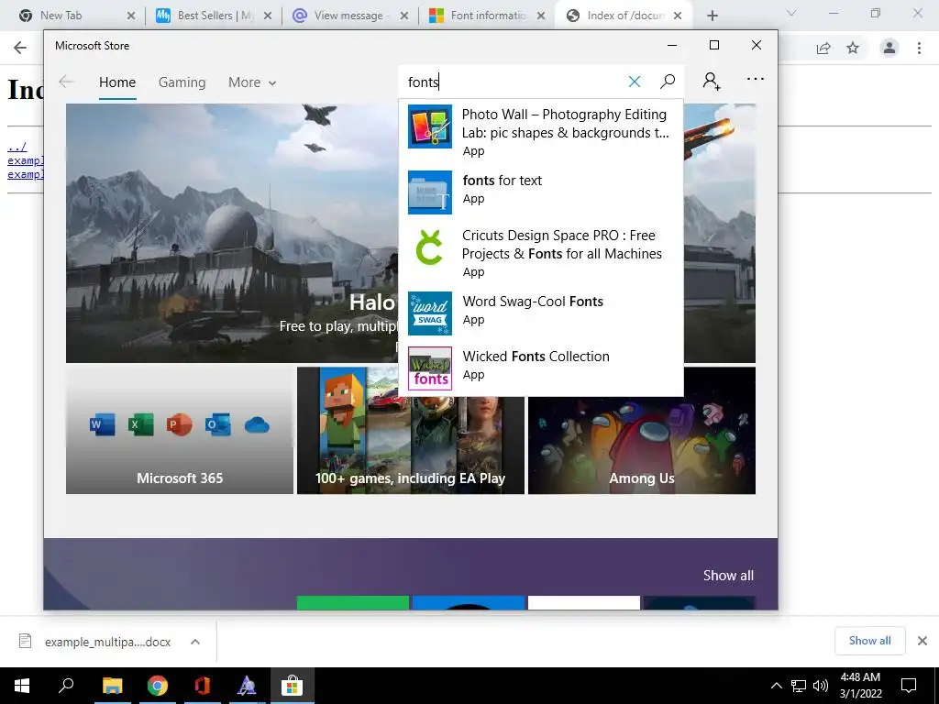Switch to View message browser tab
Image resolution: width=939 pixels, height=704 pixels.
point(348,16)
